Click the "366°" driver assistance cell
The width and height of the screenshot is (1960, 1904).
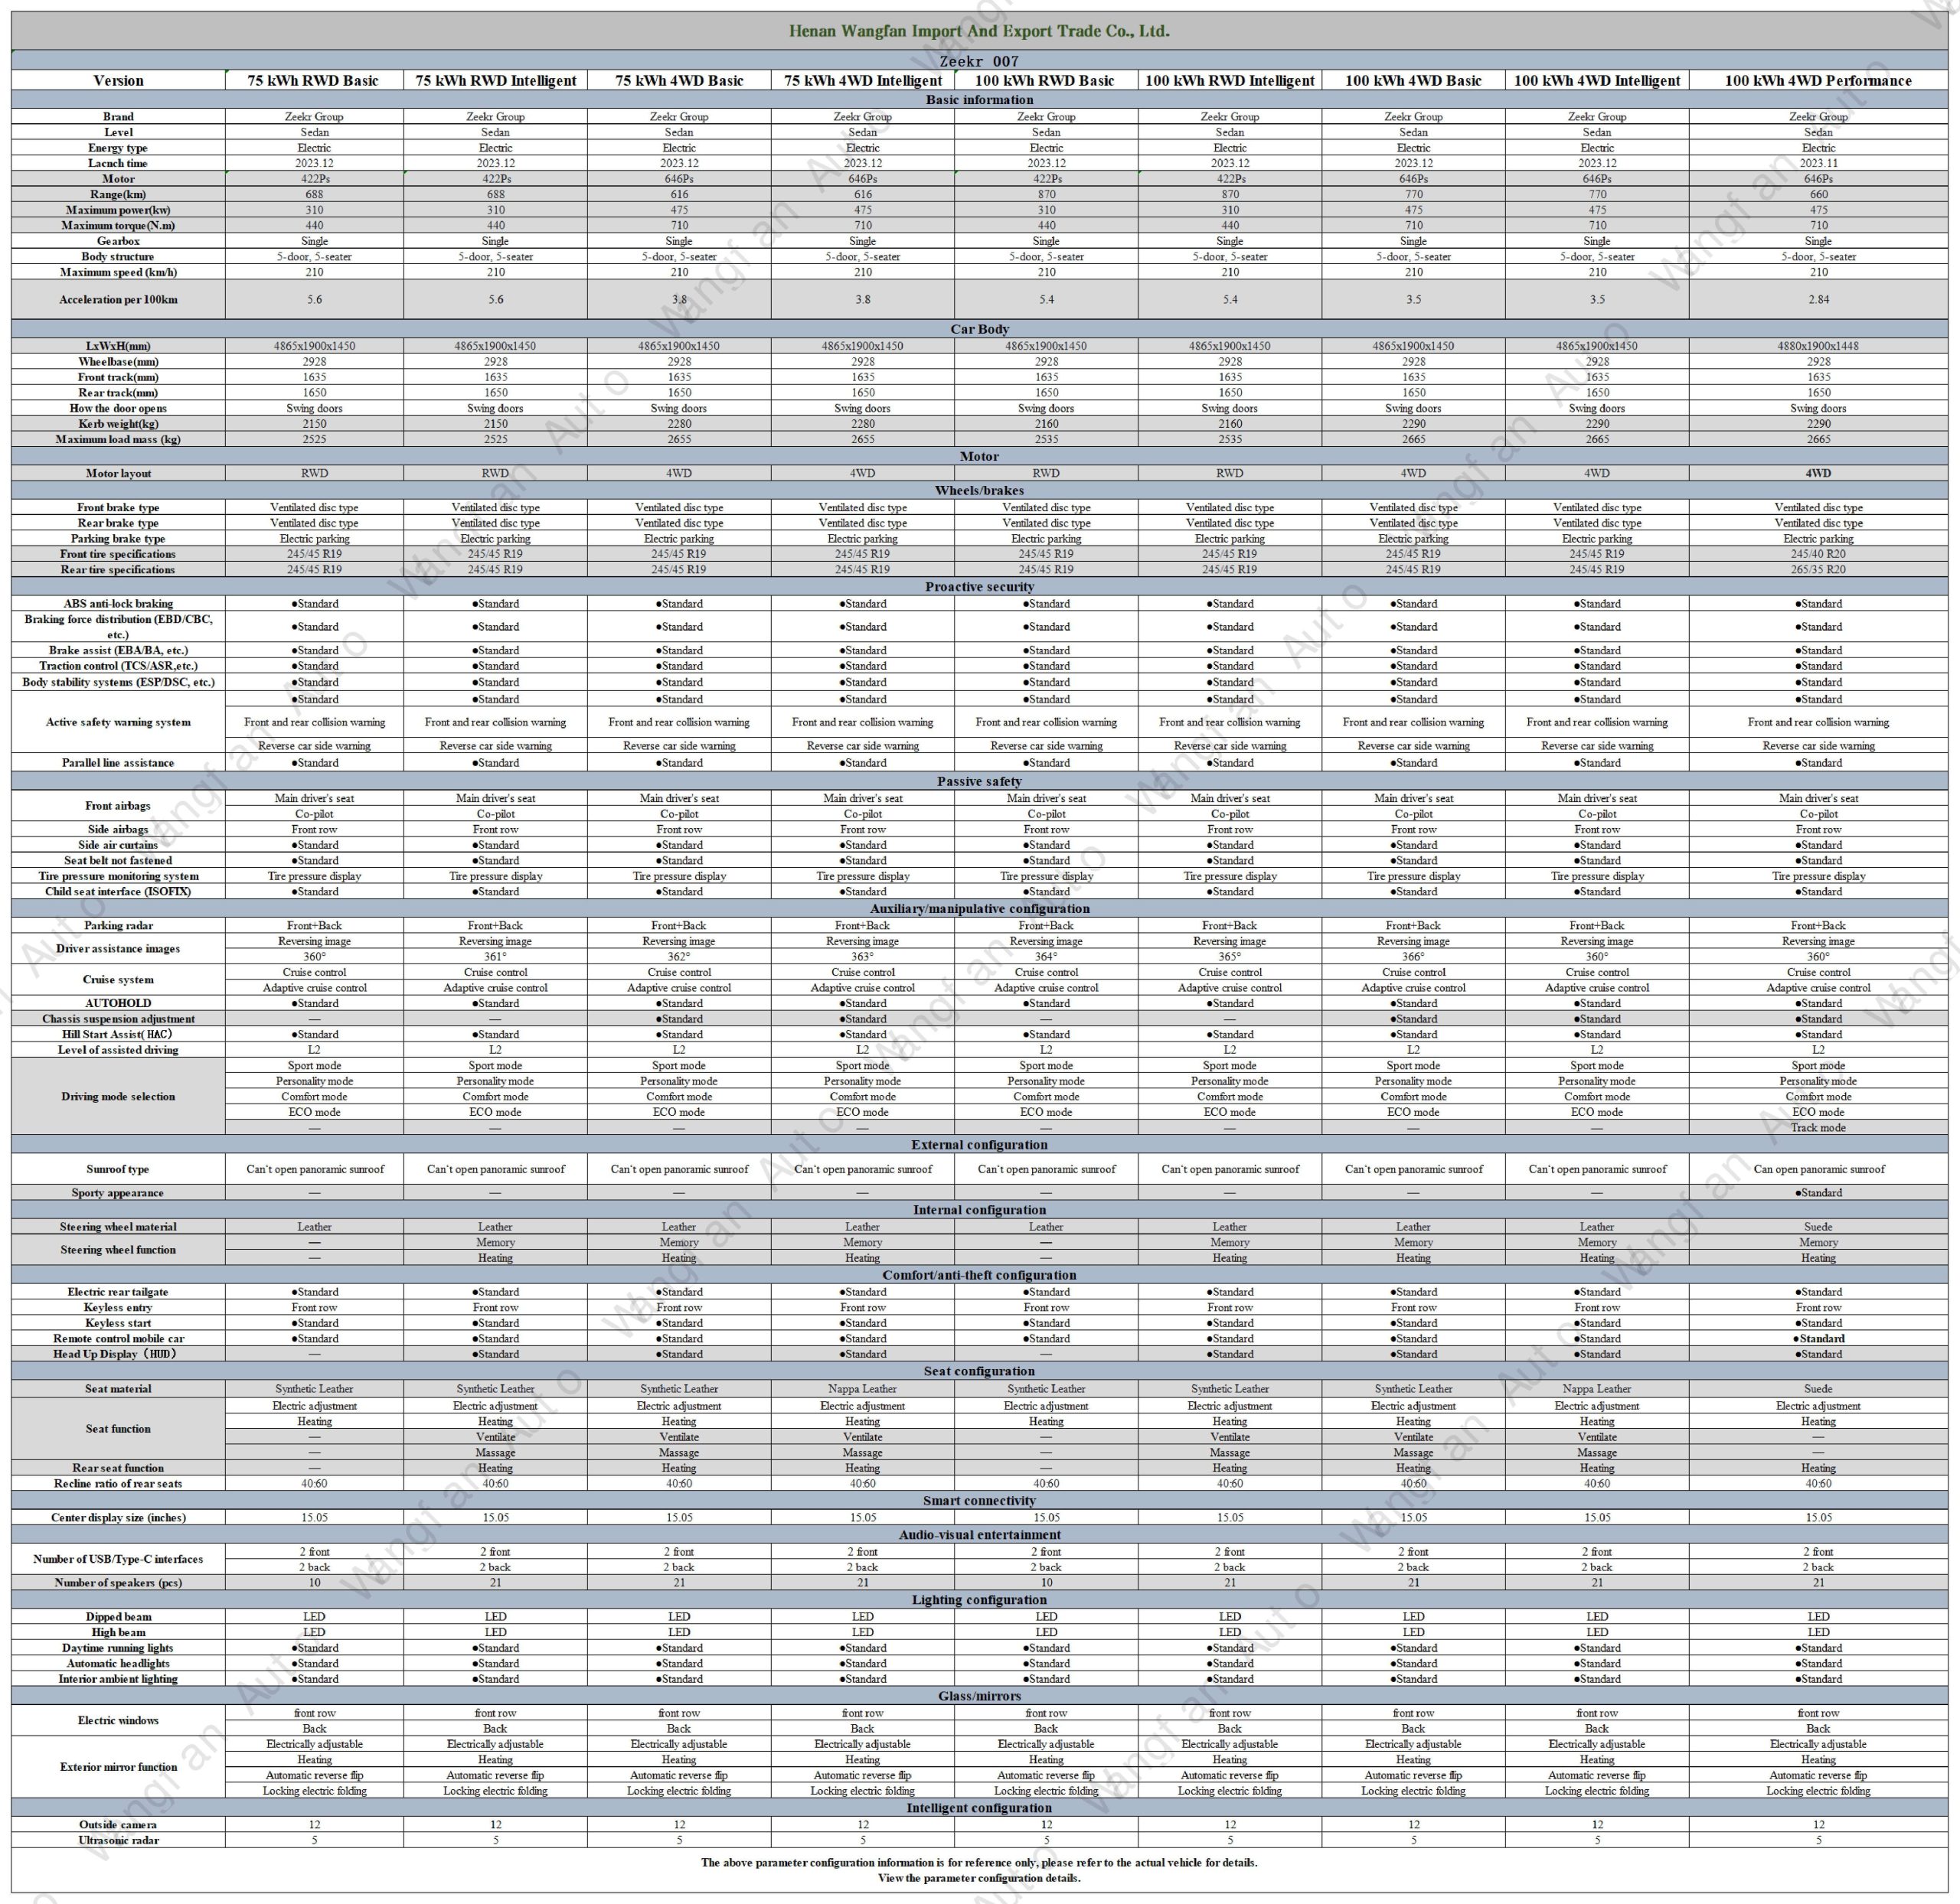[x=1413, y=957]
